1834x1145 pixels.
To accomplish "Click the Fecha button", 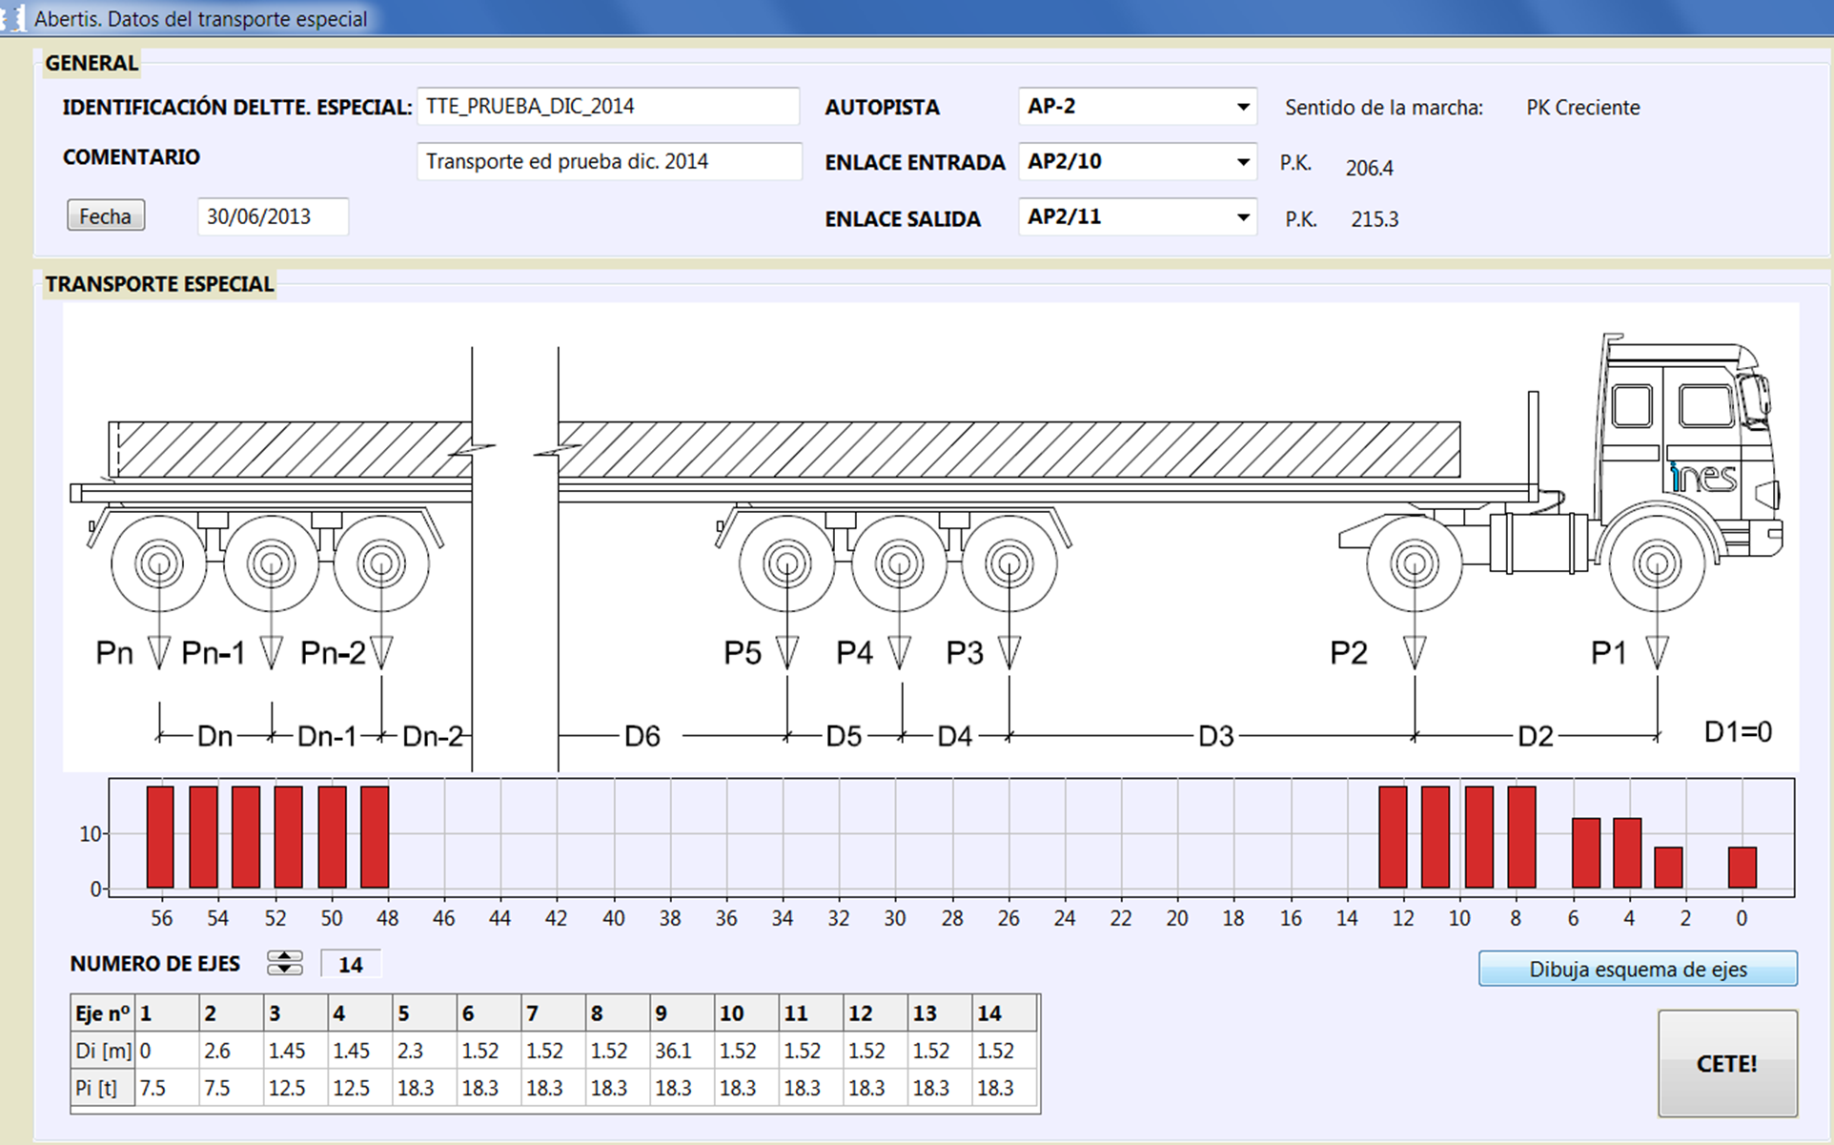I will (x=106, y=215).
